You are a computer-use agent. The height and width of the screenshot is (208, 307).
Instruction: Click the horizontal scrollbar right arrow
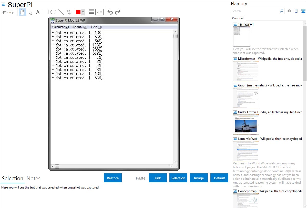click(x=171, y=166)
